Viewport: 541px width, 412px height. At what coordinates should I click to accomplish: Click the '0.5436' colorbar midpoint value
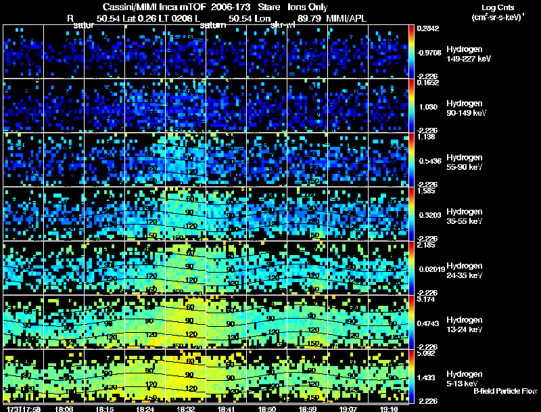tap(430, 161)
